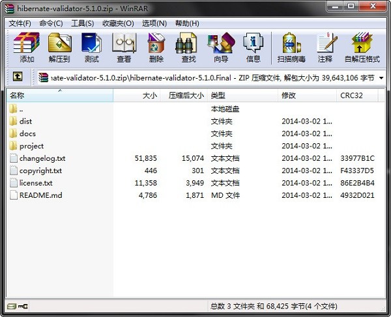Click the WinRAR title bar books icon

click(x=9, y=8)
